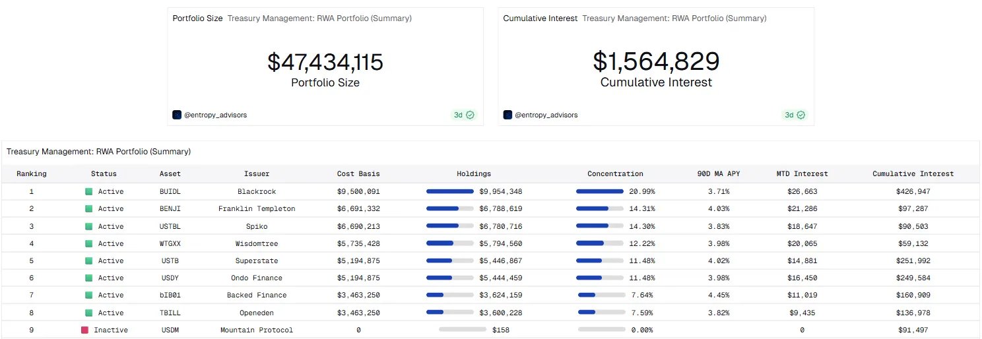Click the Cumulative Interest column header in the table

click(x=913, y=173)
